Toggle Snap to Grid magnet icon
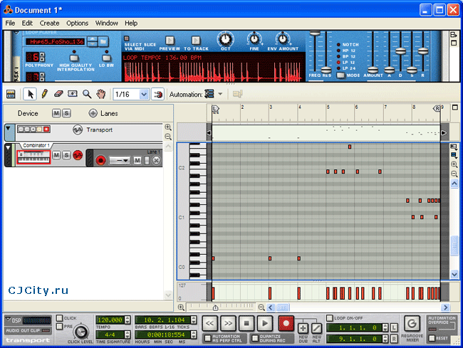Image resolution: width=463 pixels, height=348 pixels. (157, 95)
